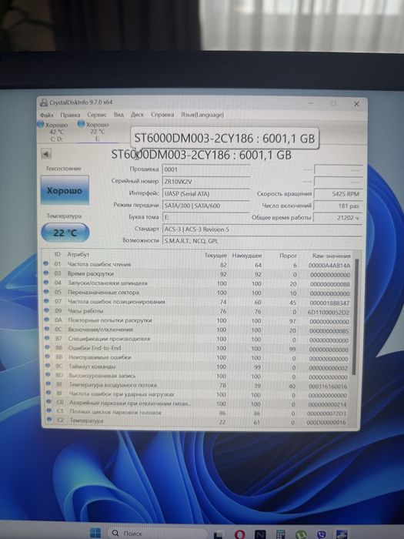Click status dot for attribute 03 Время раскрутки
The image size is (404, 539).
click(x=45, y=273)
